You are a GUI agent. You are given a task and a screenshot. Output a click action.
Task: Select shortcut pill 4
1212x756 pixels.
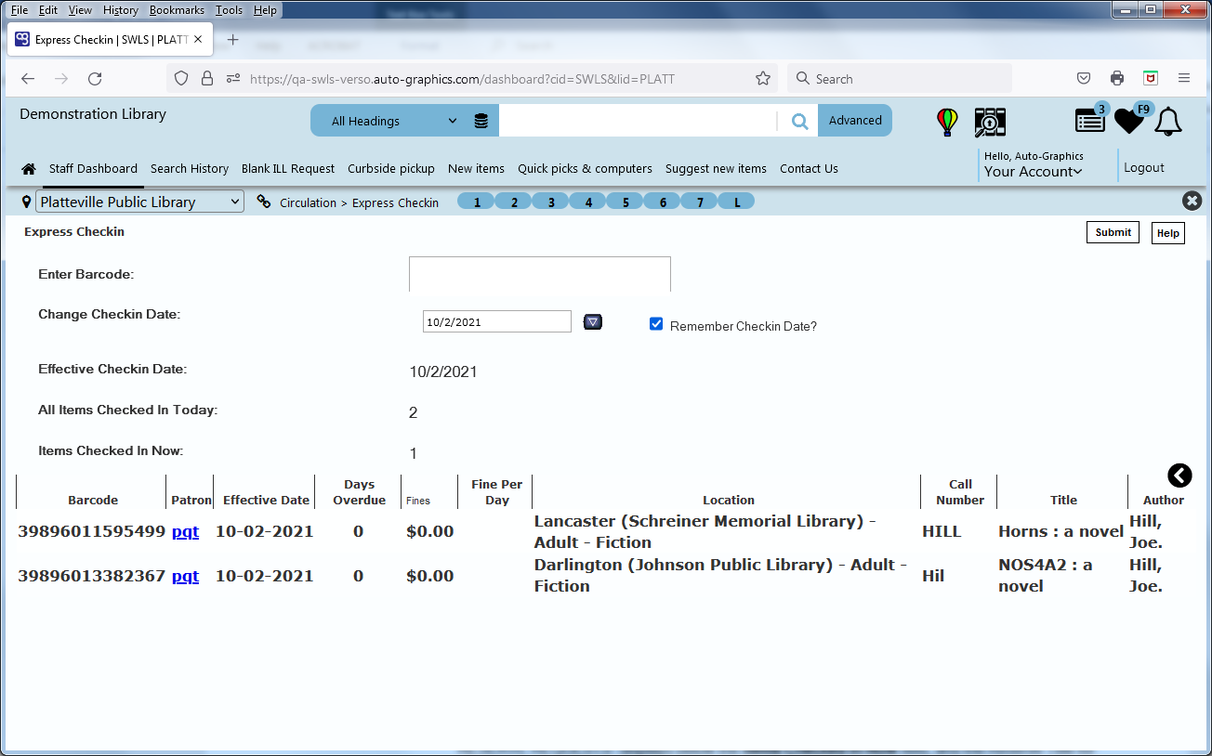click(588, 202)
